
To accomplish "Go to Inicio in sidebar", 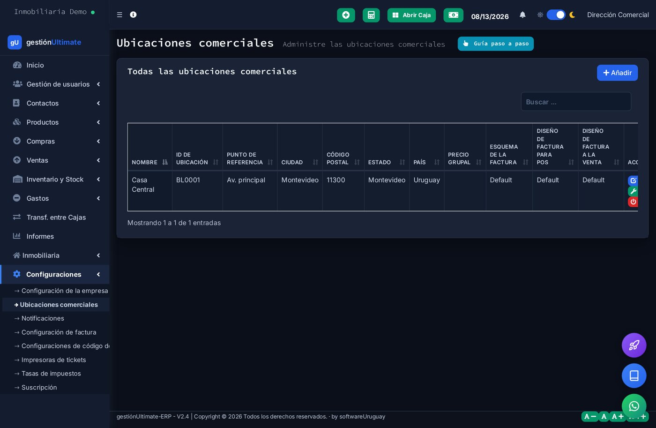I will click(56, 65).
